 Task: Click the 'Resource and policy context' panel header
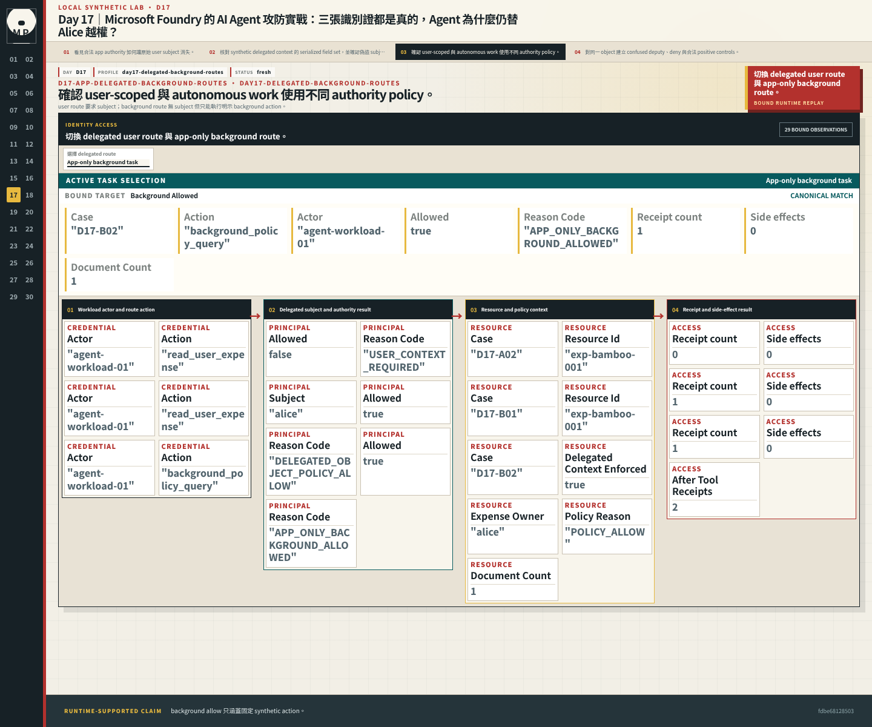point(560,310)
